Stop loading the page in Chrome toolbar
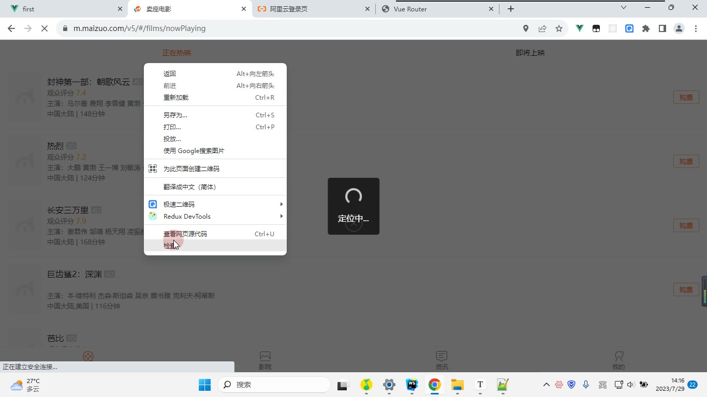The width and height of the screenshot is (707, 397). pyautogui.click(x=45, y=29)
